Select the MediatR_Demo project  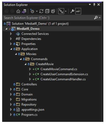point(28,29)
